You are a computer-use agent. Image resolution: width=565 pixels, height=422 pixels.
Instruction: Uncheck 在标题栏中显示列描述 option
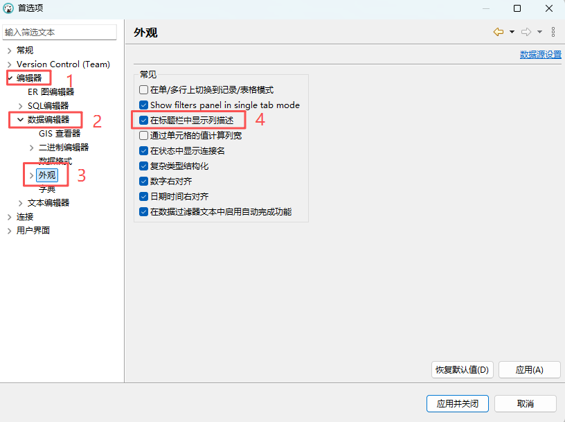(144, 121)
